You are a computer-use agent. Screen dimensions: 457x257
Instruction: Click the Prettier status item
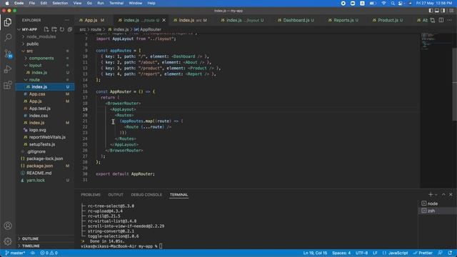point(423,253)
